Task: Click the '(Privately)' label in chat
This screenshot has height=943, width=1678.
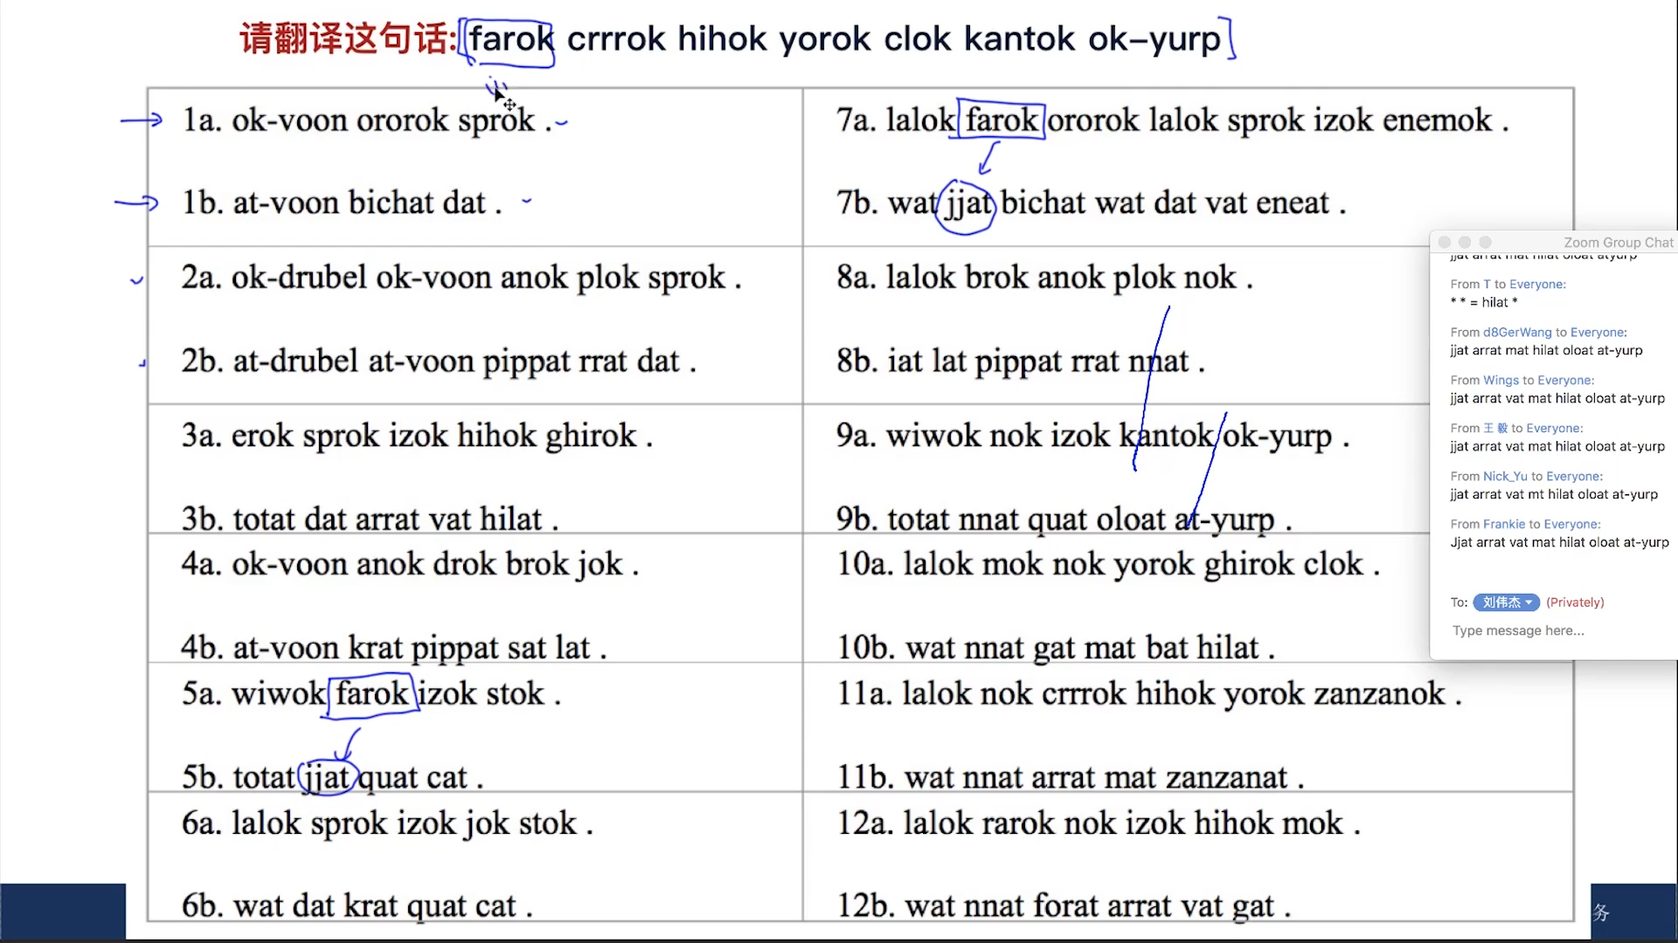Action: pyautogui.click(x=1575, y=602)
